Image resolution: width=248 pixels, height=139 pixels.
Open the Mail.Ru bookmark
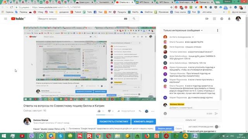(x=133, y=12)
